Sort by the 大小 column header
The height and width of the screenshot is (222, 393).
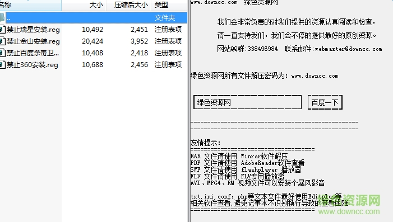point(84,4)
